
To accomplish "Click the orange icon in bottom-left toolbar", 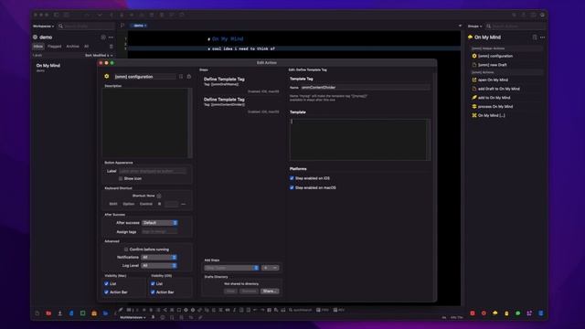I will pos(94,313).
